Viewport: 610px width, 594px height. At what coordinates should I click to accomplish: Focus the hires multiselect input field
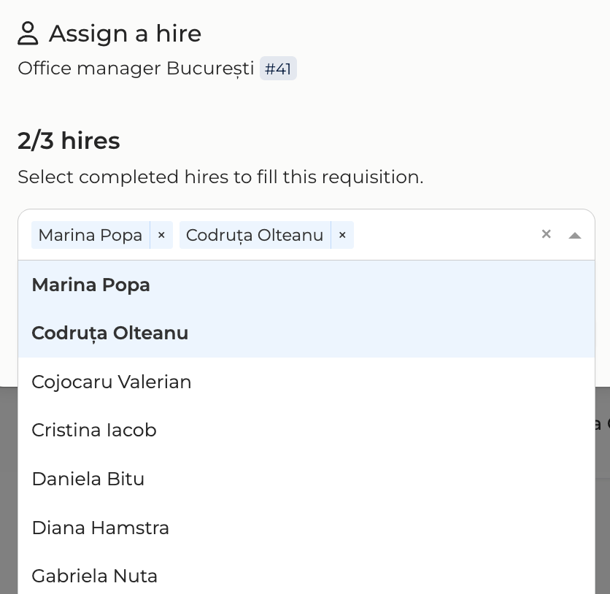click(445, 235)
